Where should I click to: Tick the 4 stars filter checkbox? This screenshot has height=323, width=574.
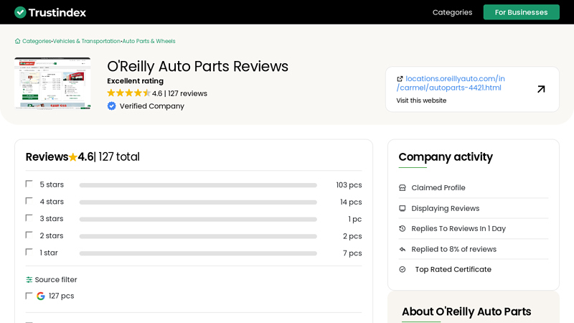29,201
